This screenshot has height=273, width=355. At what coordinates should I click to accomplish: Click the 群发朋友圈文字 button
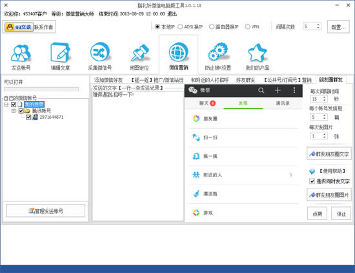pyautogui.click(x=329, y=154)
